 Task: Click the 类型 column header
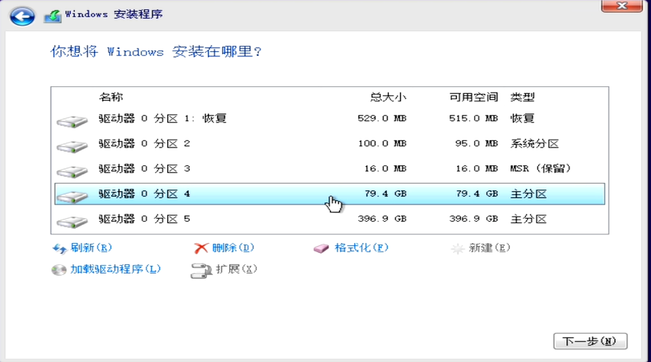(523, 98)
